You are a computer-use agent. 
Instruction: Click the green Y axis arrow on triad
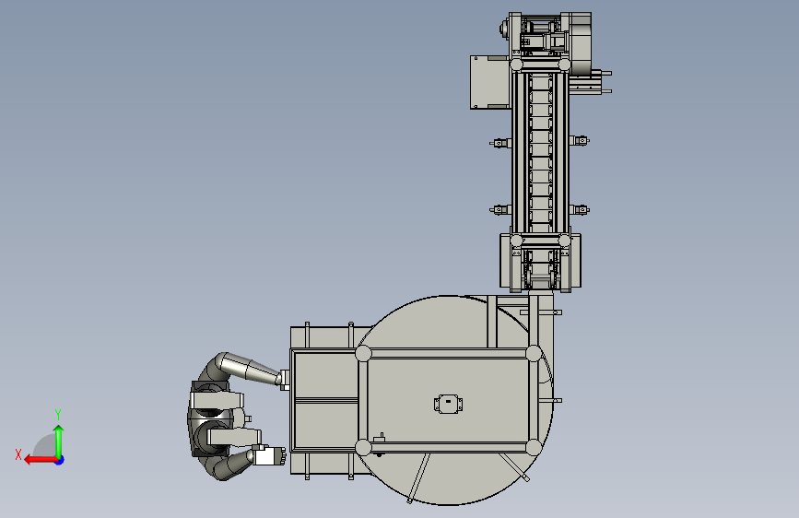59,441
